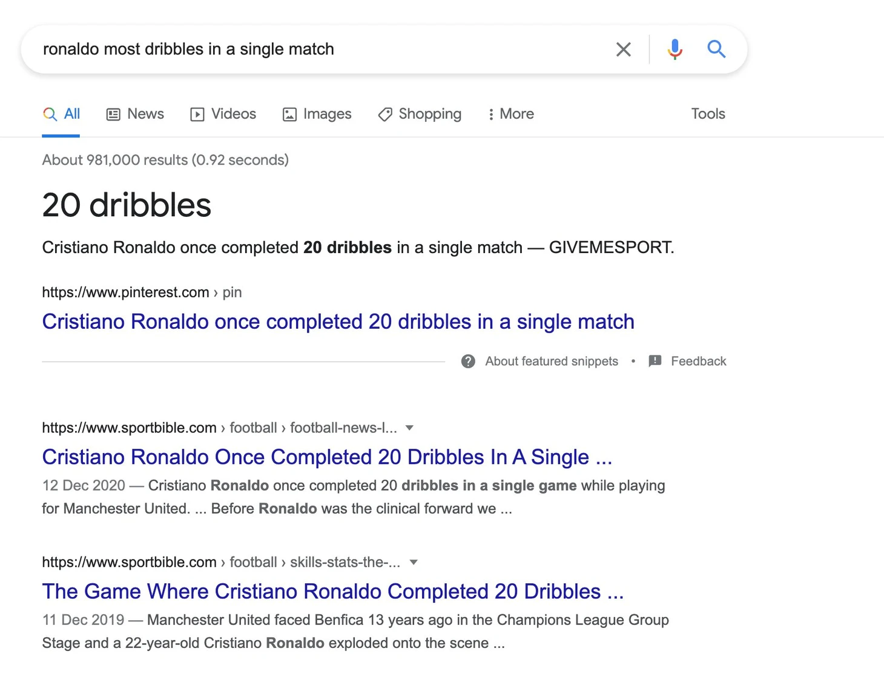Open 'Cristiano Ronaldo Once Completed 20 Dribbles In A Single' link
884x691 pixels.
click(327, 457)
